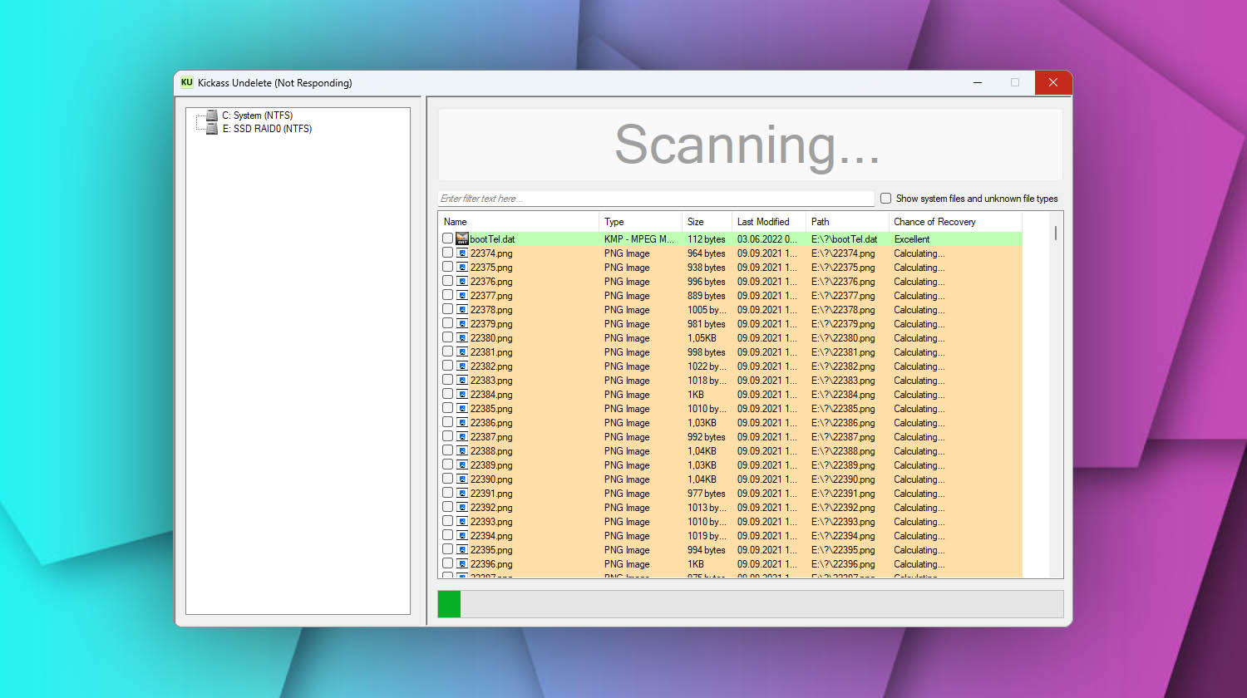Viewport: 1247px width, 698px height.
Task: Click the image icon of 22388.png
Action: coord(462,450)
